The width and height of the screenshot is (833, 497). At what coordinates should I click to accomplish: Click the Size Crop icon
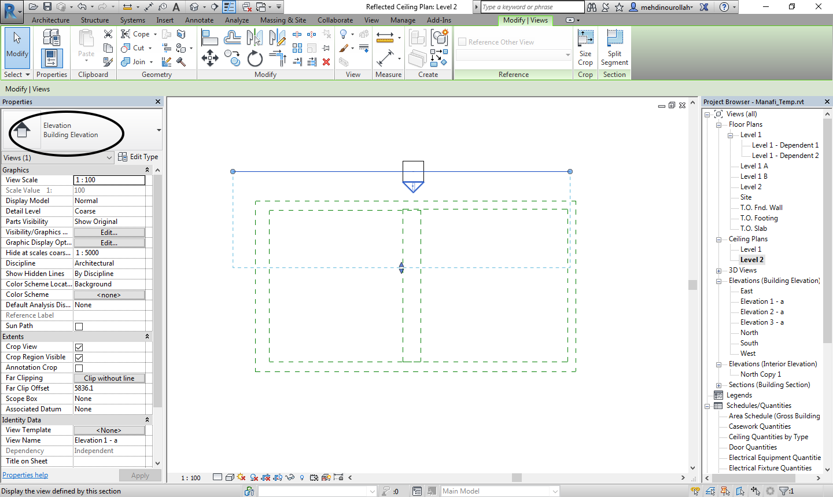pyautogui.click(x=585, y=47)
